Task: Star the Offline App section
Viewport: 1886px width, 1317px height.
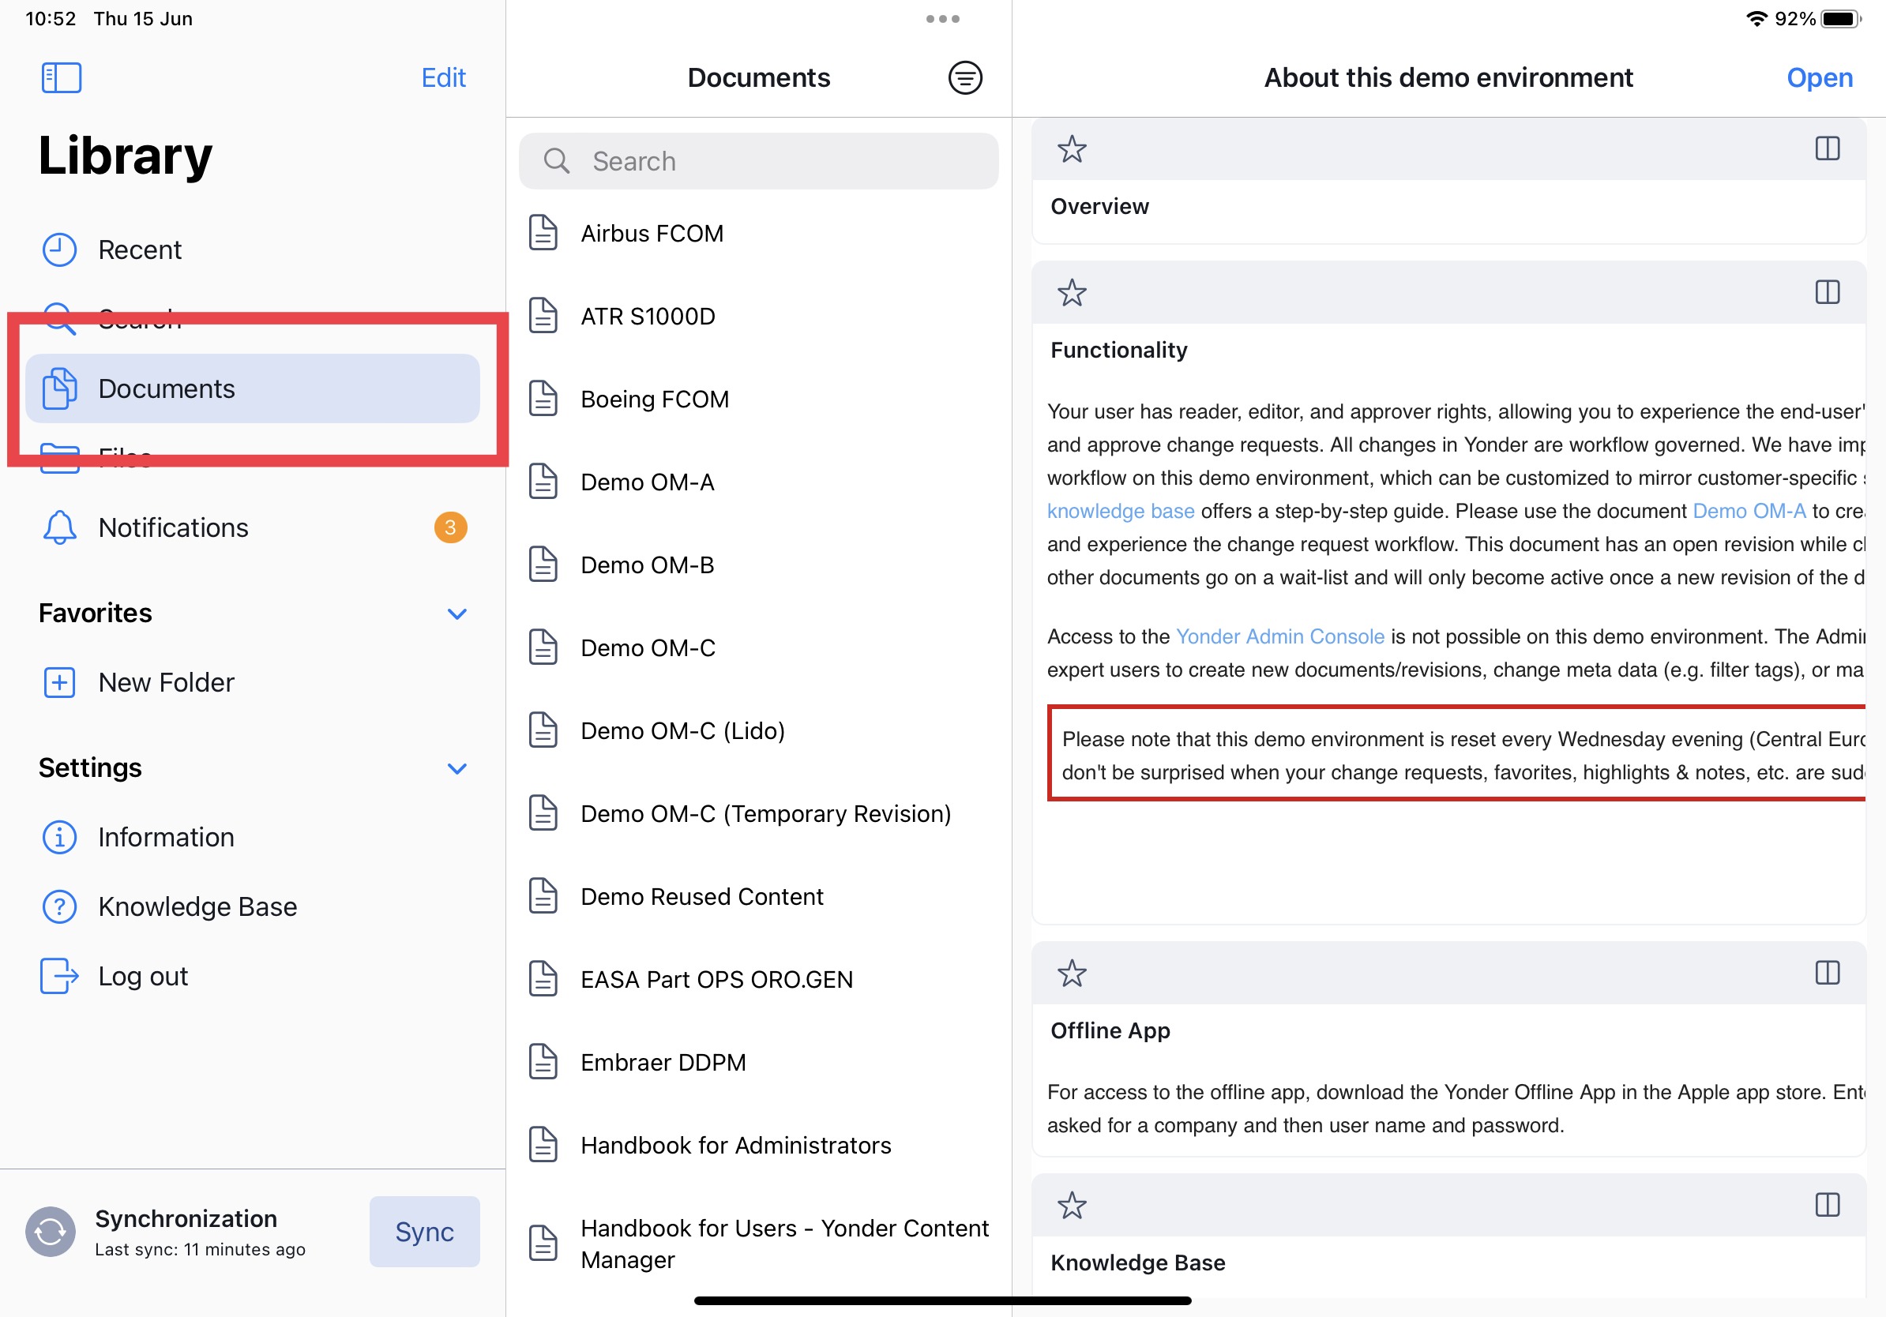Action: click(x=1071, y=974)
